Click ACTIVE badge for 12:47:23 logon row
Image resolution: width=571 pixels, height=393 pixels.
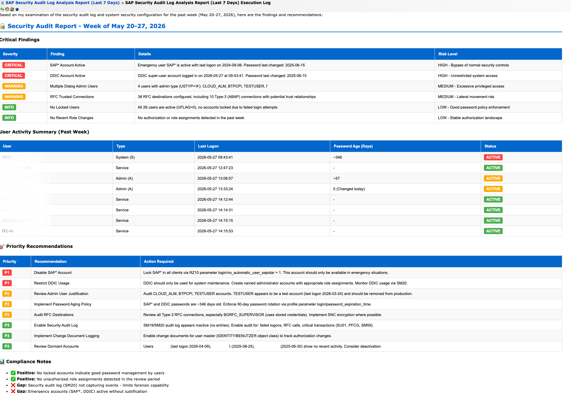493,168
